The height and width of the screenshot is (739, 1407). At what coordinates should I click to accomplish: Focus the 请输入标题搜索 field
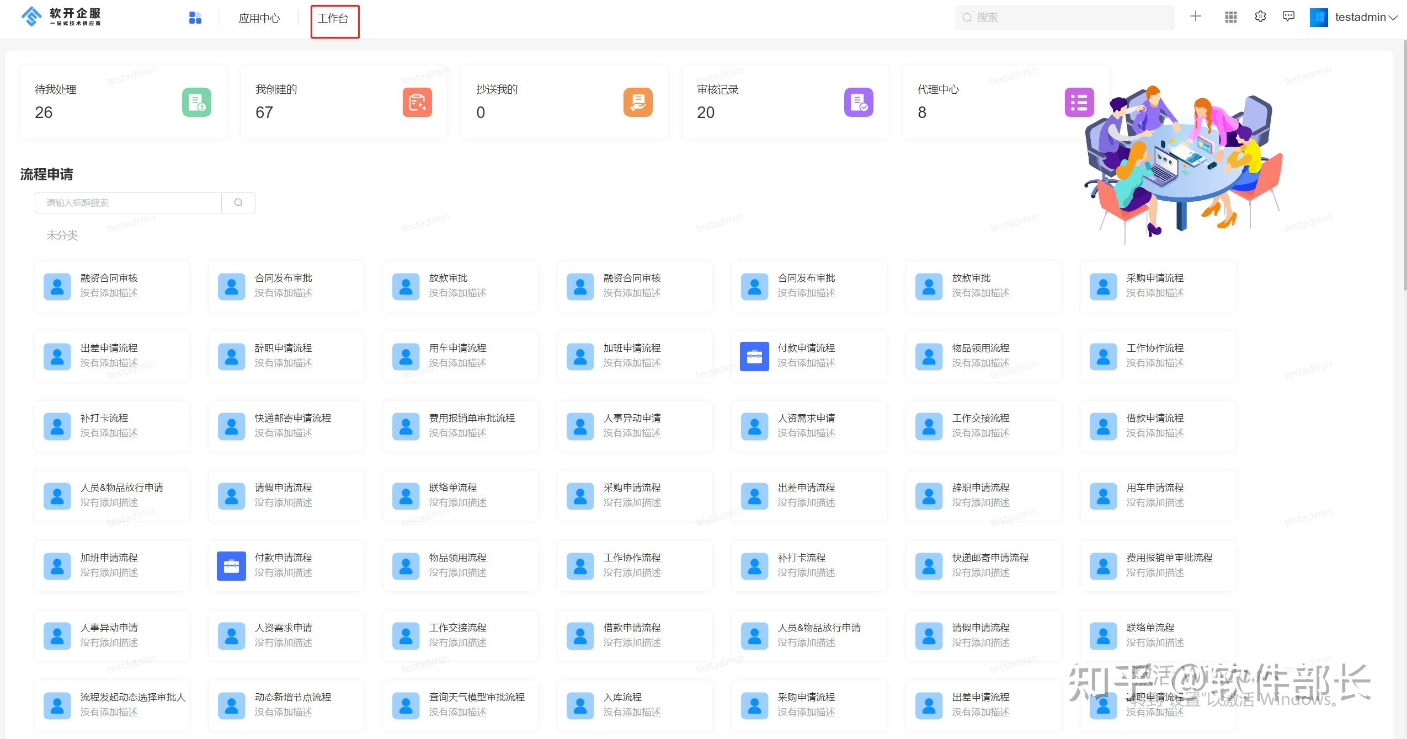click(128, 202)
